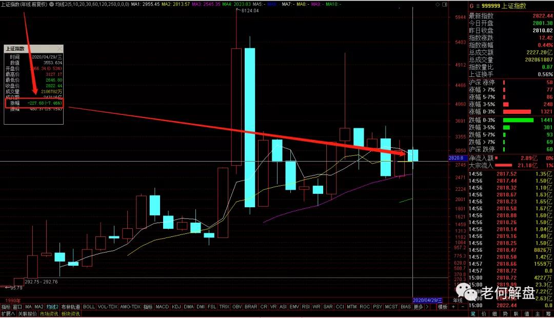Select the 细 tab in right panel
Screen dimensions: 554x318
click(494, 314)
